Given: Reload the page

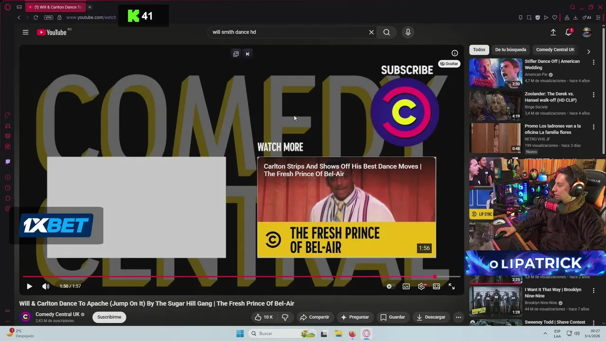Looking at the screenshot, I should tap(36, 18).
